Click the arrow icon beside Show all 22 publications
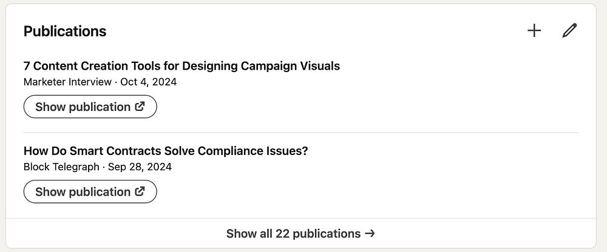 pos(370,233)
